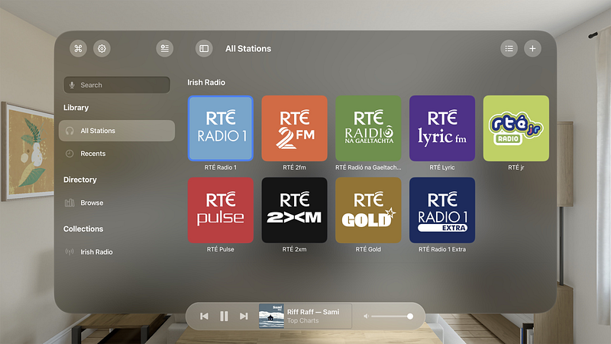Skip to the previous track
Screen dimensions: 611x344
[204, 316]
